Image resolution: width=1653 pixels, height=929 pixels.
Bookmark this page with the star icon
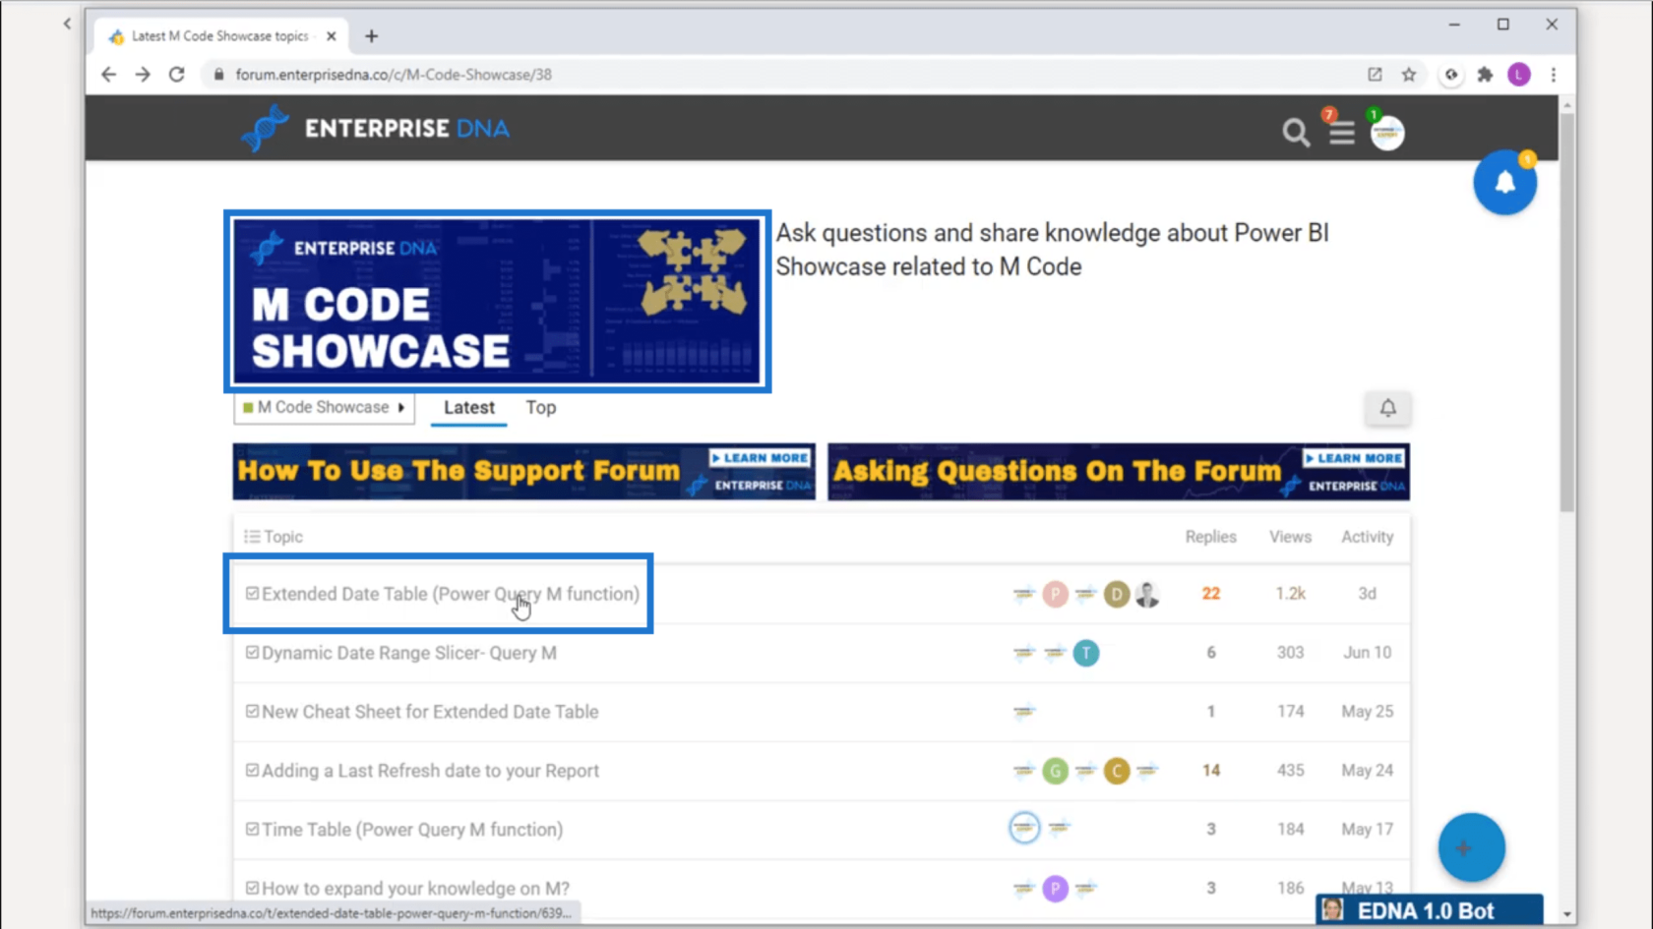(x=1409, y=74)
